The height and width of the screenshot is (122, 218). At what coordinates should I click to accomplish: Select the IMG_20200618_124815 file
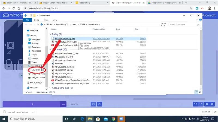point(64,57)
